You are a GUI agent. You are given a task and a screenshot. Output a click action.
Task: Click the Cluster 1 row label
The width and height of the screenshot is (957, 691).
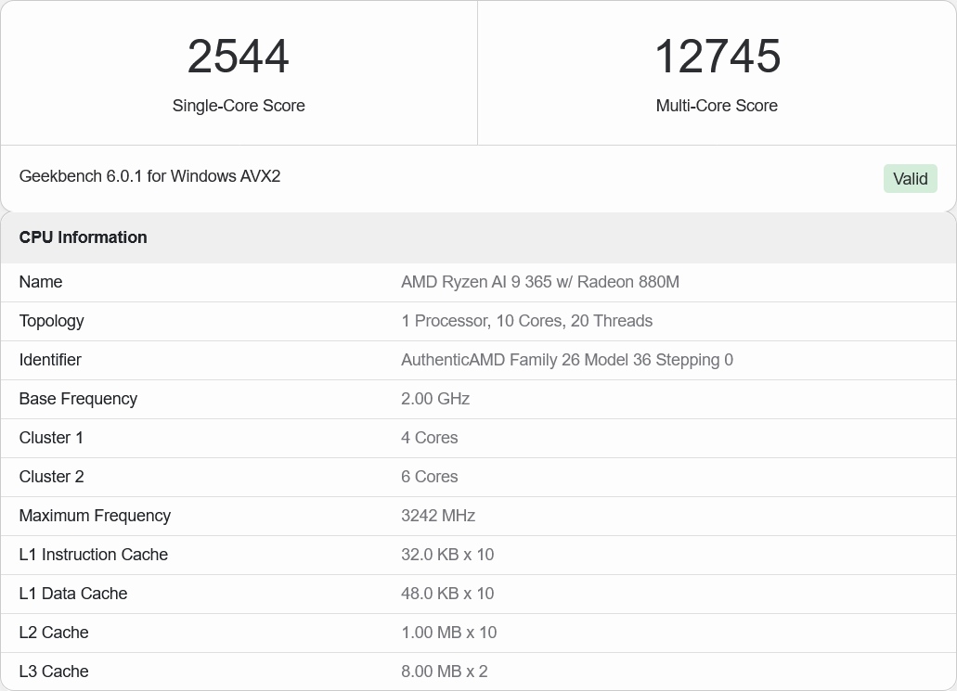51,438
